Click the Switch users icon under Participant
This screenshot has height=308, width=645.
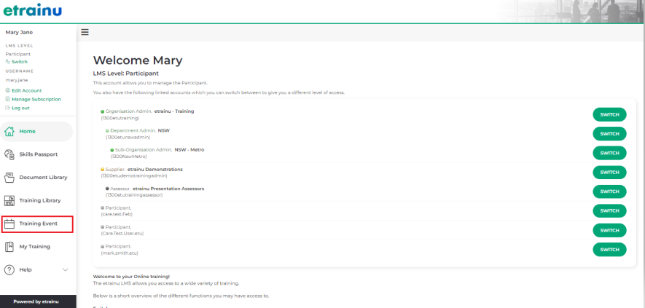pos(8,62)
